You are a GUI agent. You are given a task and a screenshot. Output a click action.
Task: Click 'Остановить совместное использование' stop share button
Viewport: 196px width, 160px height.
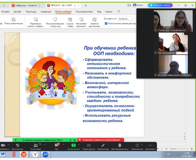[101, 140]
